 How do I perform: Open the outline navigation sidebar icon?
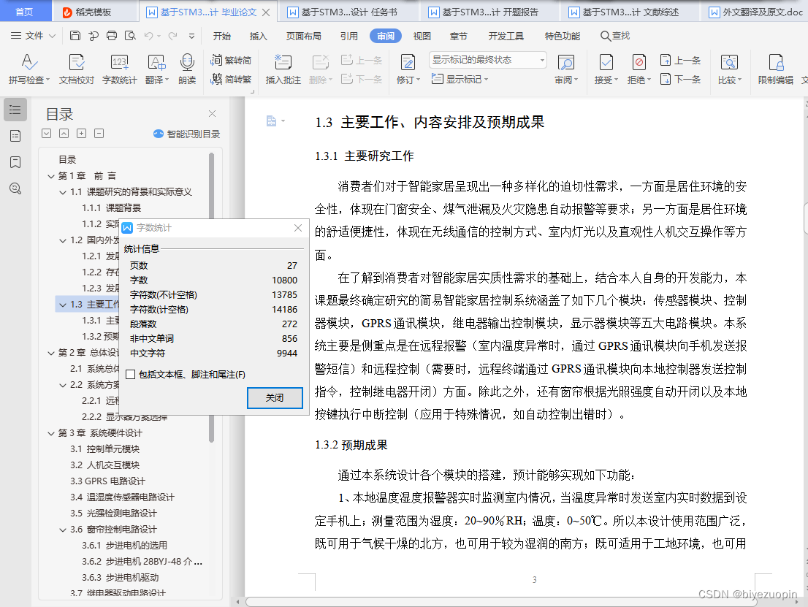point(15,110)
